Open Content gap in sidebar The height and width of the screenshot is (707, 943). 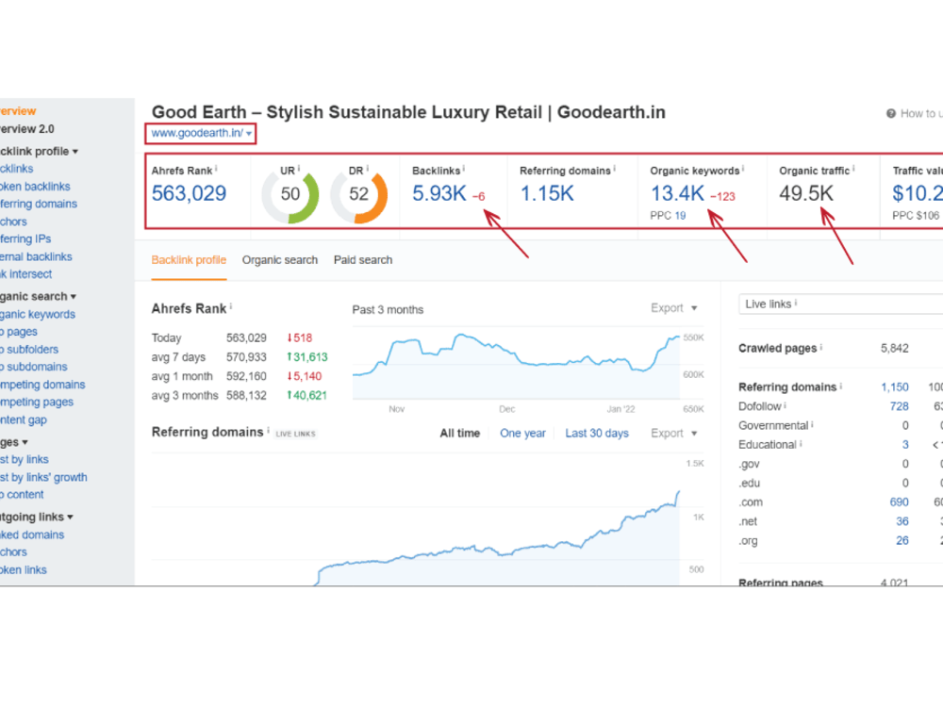click(x=24, y=420)
